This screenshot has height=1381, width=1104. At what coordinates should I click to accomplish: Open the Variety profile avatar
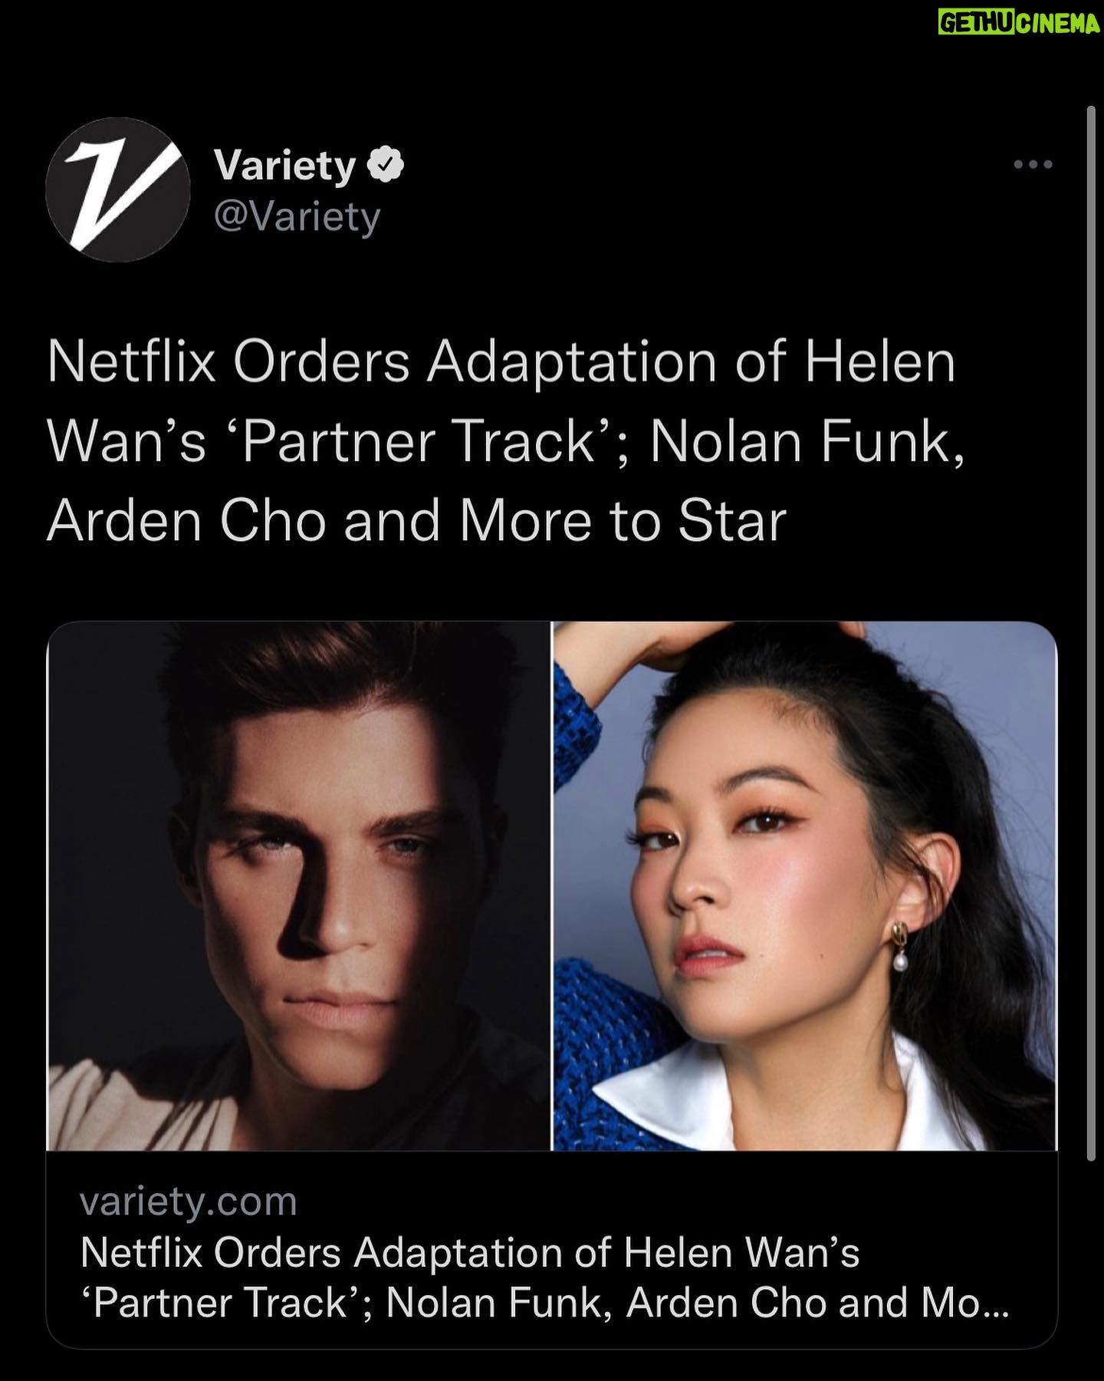tap(117, 190)
